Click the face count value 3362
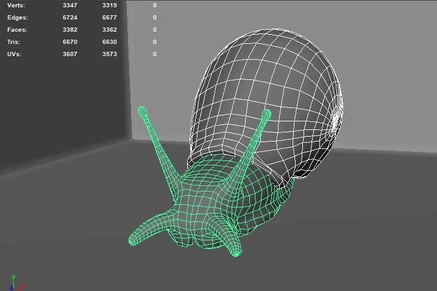 [x=110, y=29]
